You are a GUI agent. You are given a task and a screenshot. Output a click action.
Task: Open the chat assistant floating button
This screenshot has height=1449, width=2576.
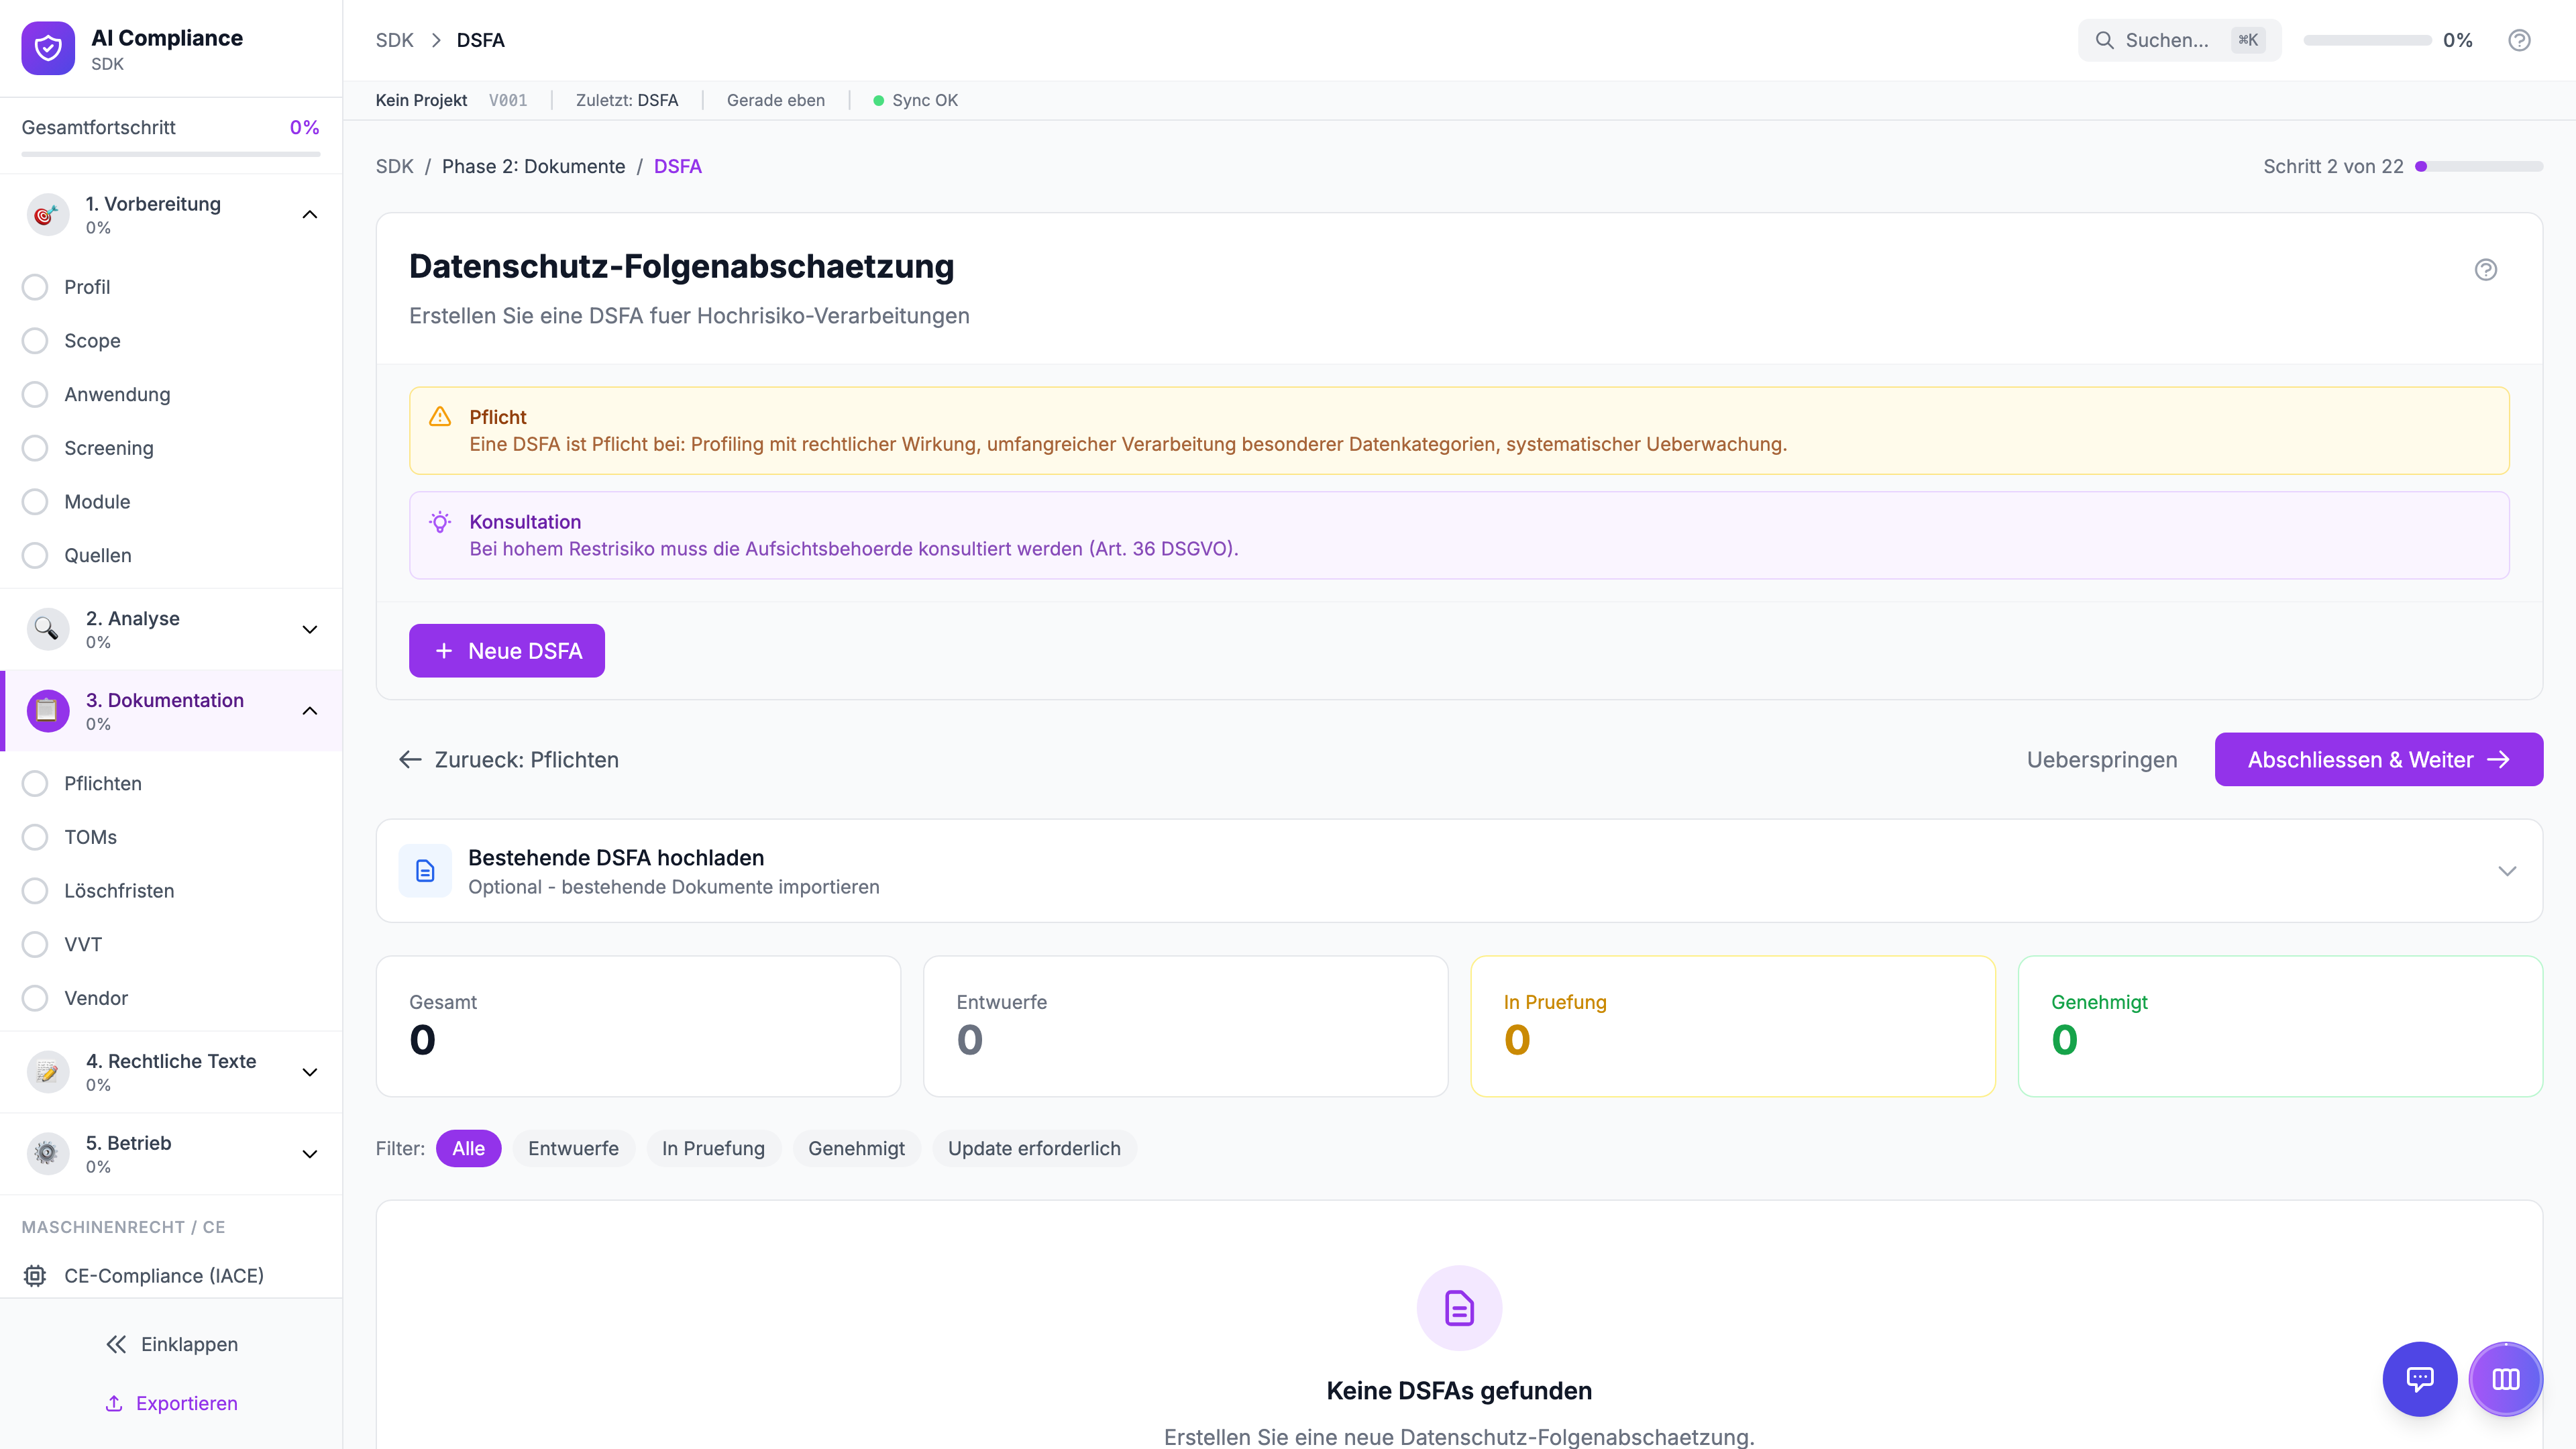click(2419, 1379)
